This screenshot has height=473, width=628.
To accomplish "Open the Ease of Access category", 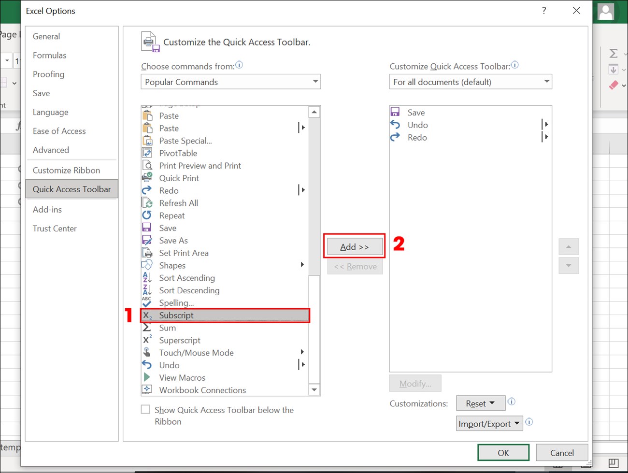I will [59, 131].
